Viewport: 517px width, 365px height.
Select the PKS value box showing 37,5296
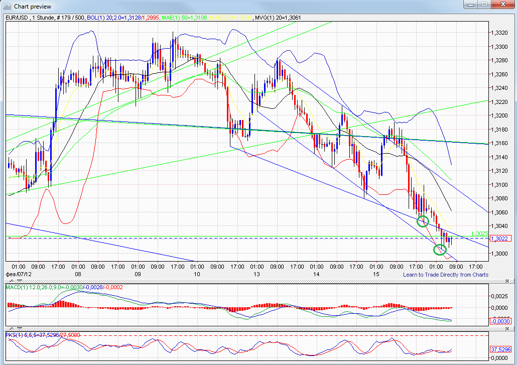(x=500, y=348)
